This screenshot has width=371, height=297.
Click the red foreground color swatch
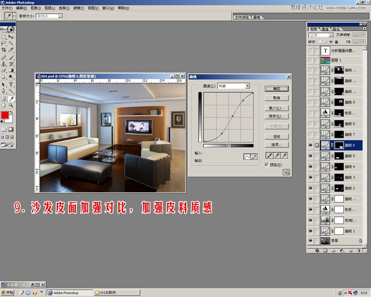[5, 115]
